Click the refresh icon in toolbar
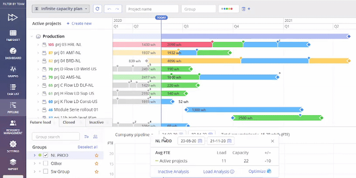This screenshot has width=356, height=178. pyautogui.click(x=97, y=9)
